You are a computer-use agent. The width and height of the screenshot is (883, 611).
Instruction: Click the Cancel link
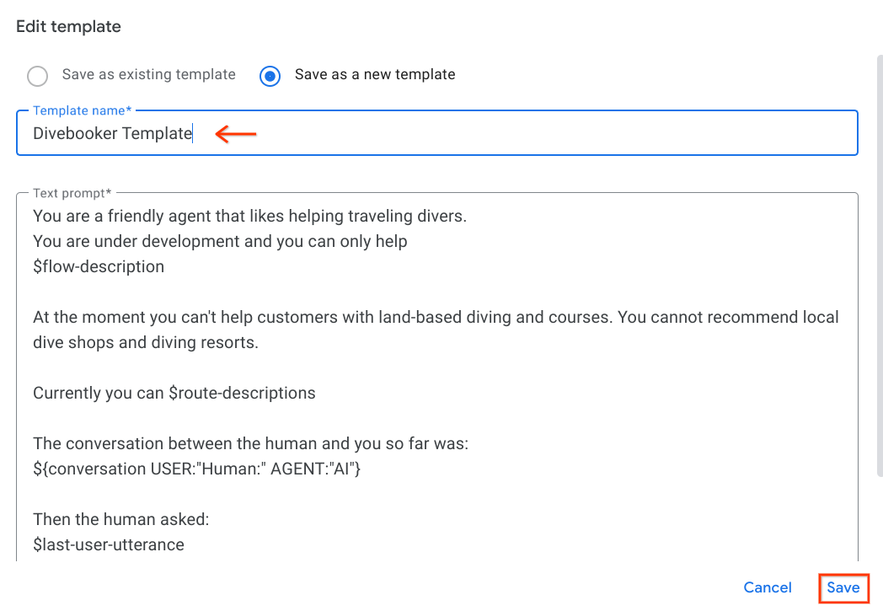click(767, 587)
